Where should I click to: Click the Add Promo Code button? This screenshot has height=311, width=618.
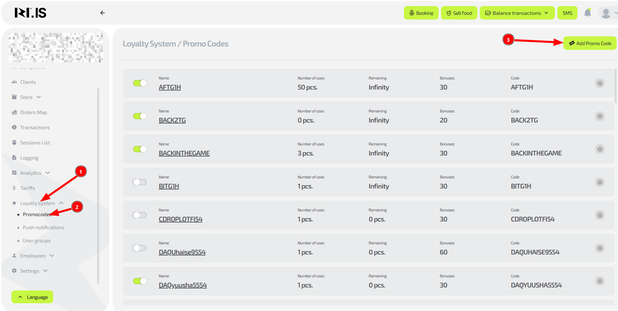coord(590,43)
